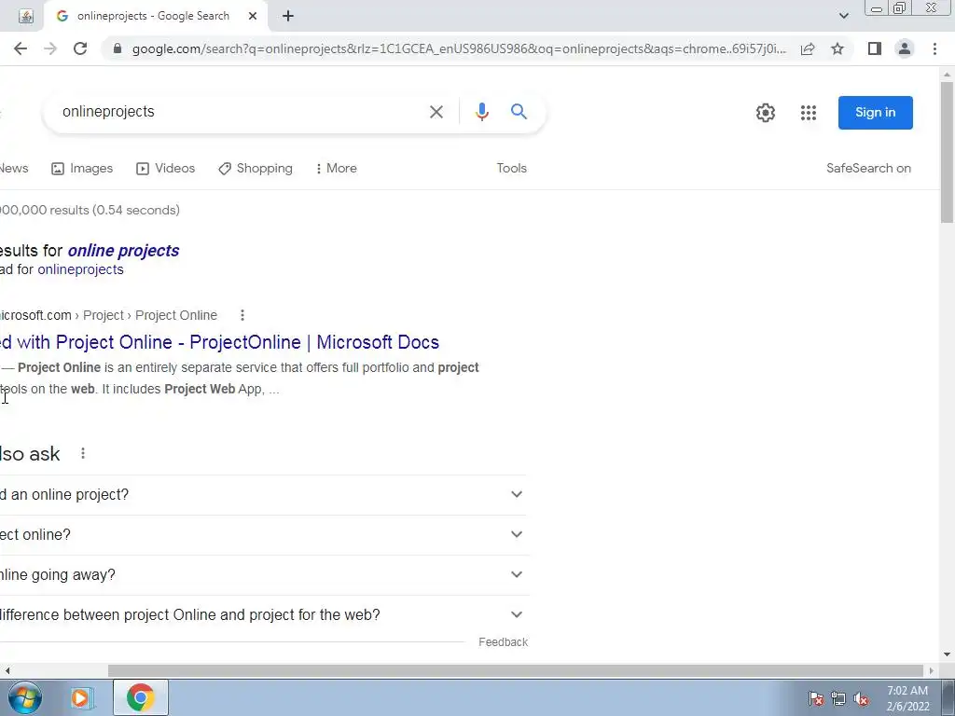955x716 pixels.
Task: Expand the 'line going away?' question
Action: point(263,575)
